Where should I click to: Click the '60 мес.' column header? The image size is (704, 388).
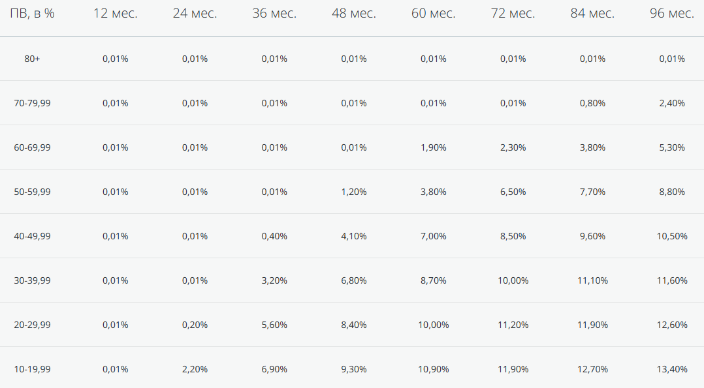click(x=433, y=14)
